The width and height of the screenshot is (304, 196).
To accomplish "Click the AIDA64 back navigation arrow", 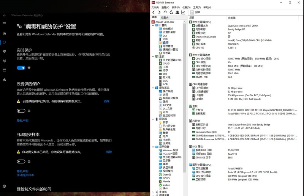I will click(154, 13).
